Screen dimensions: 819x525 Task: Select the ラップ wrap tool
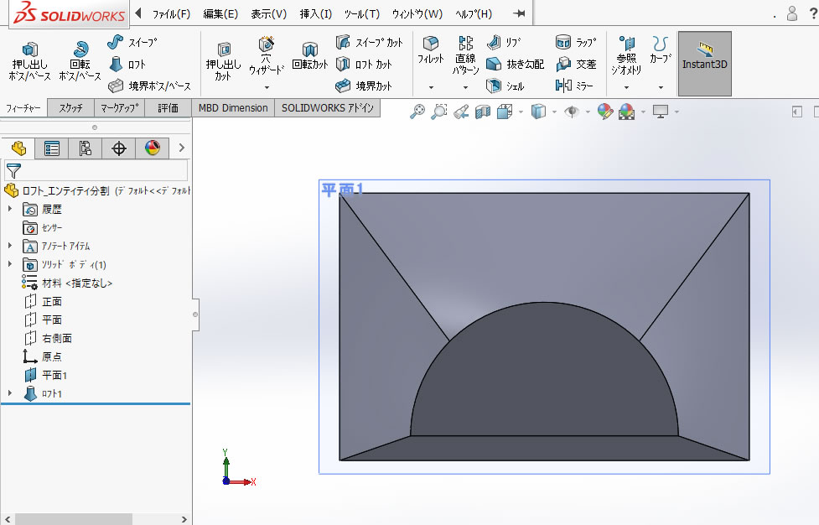click(576, 42)
